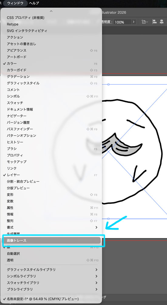Toggle the checked レイヤー panel item

click(51, 175)
